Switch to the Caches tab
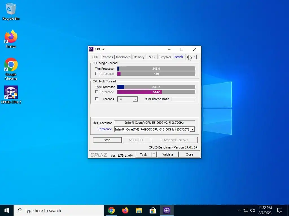The image size is (289, 216). pyautogui.click(x=108, y=57)
